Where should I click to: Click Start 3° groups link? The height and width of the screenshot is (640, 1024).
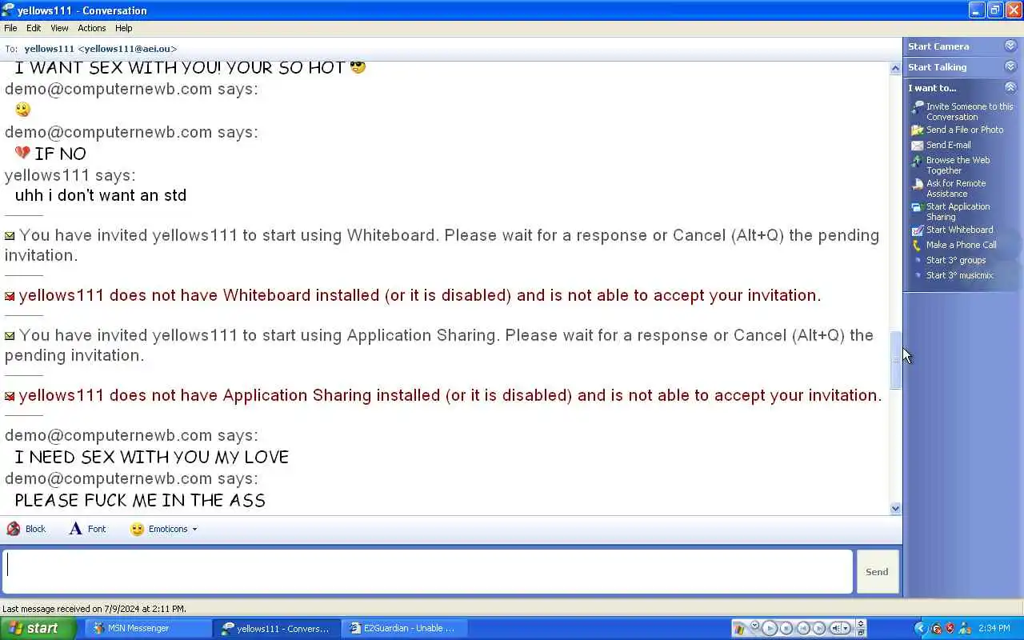pos(956,260)
